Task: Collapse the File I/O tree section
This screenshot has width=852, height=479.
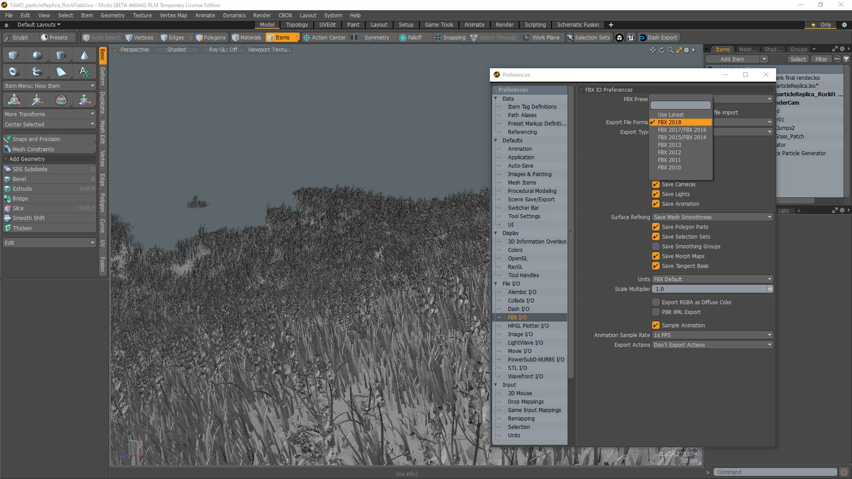Action: pos(496,284)
